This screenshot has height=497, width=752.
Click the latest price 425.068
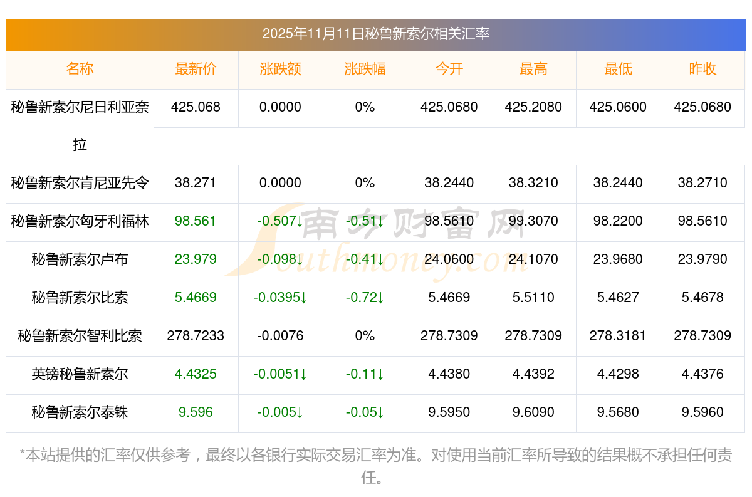click(196, 107)
